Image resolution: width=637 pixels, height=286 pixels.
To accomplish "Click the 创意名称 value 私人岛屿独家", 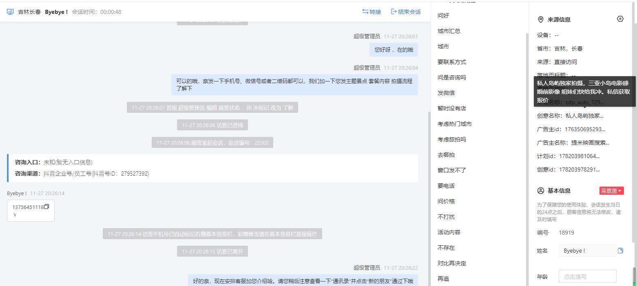I will click(584, 116).
